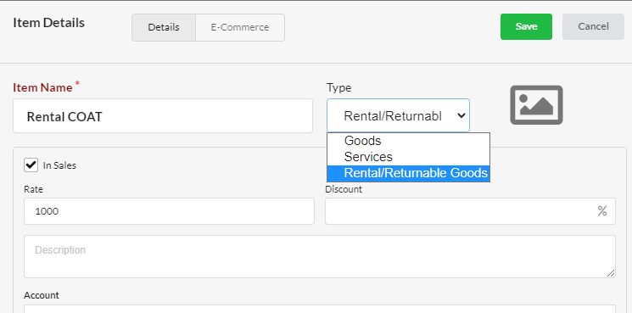
Task: Click the Type dropdown chevron arrow
Action: pyautogui.click(x=461, y=116)
